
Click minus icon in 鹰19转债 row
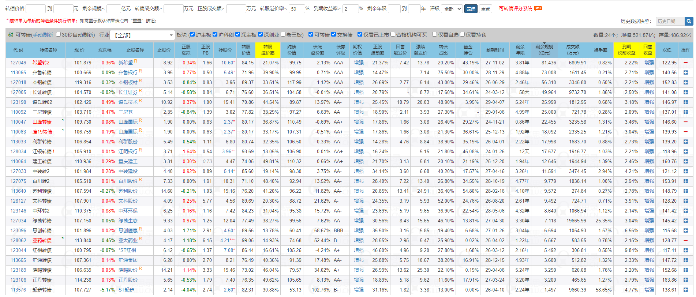685,132
